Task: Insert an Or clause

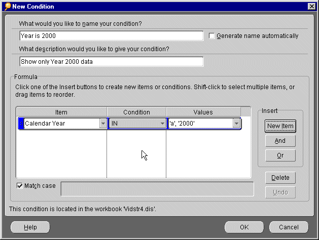Action: pyautogui.click(x=280, y=155)
